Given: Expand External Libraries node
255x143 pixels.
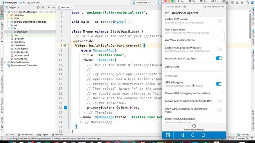Looking at the screenshot, I should [5, 62].
